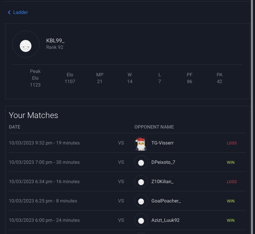Screen dimensions: 255x234
Task: Open Azizt_Luuk92 avatar icon
Action: click(x=141, y=220)
